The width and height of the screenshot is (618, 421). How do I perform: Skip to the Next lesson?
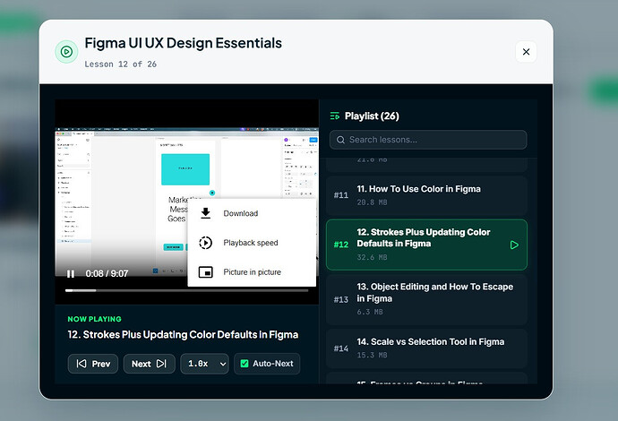pyautogui.click(x=149, y=364)
